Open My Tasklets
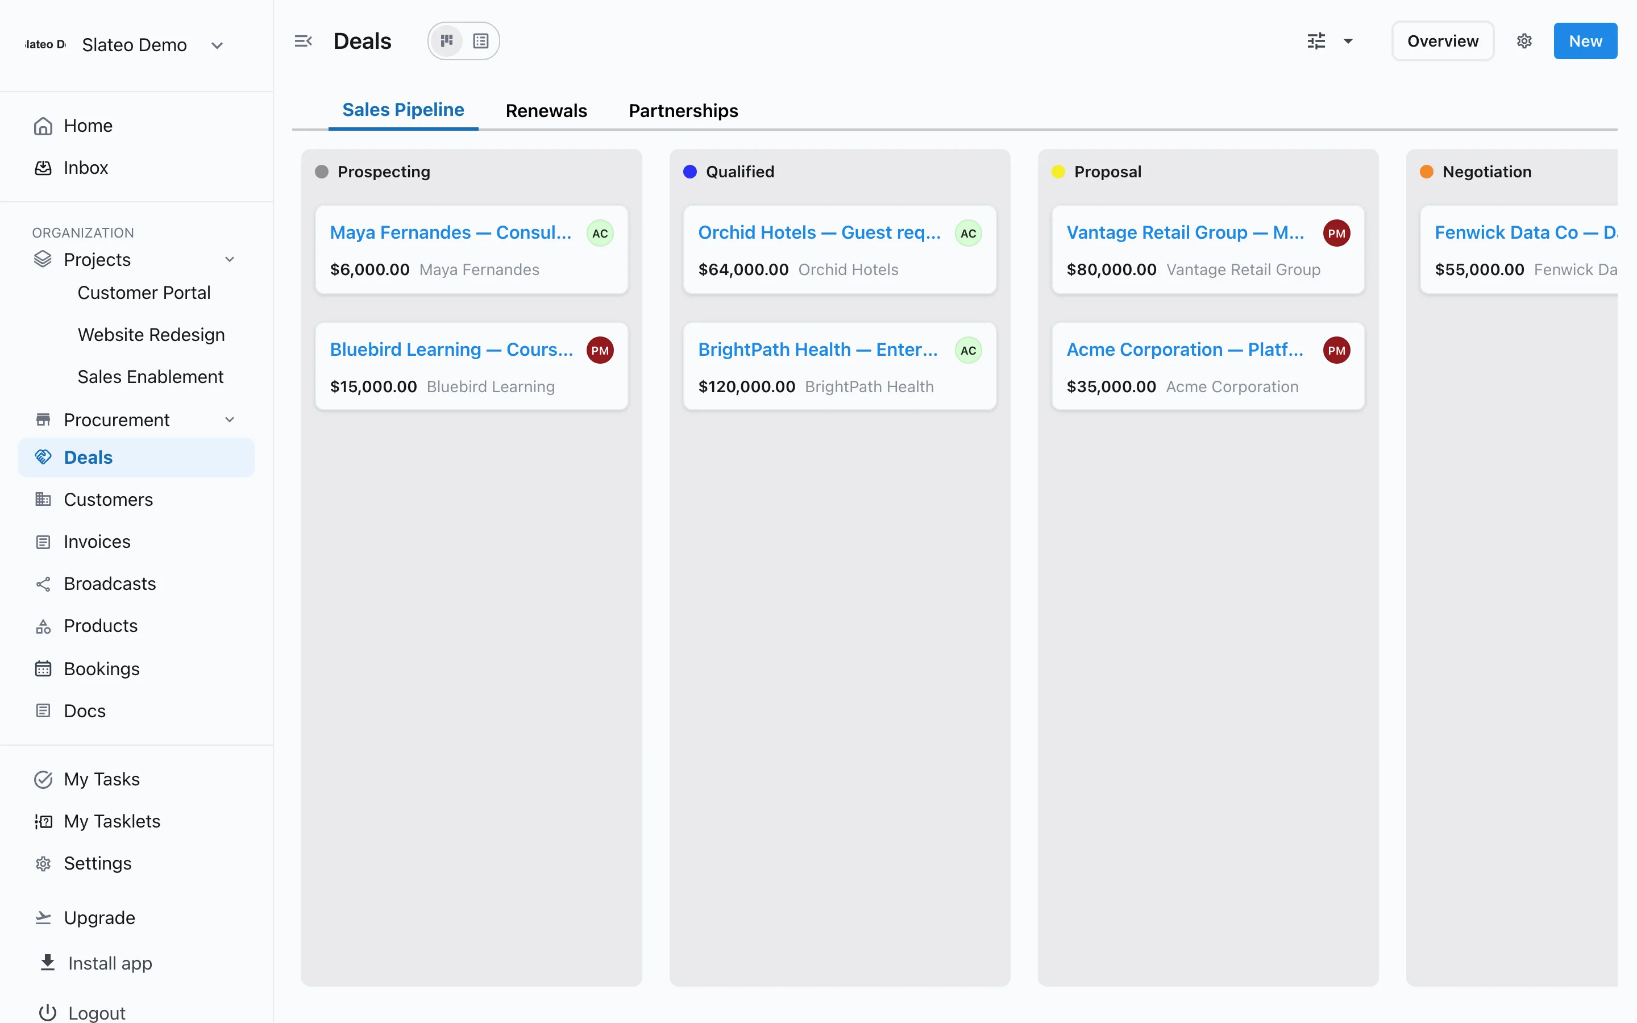The height and width of the screenshot is (1023, 1637). pyautogui.click(x=136, y=821)
